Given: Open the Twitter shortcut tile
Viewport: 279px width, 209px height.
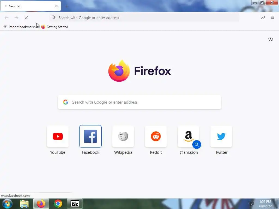Looking at the screenshot, I should click(221, 136).
